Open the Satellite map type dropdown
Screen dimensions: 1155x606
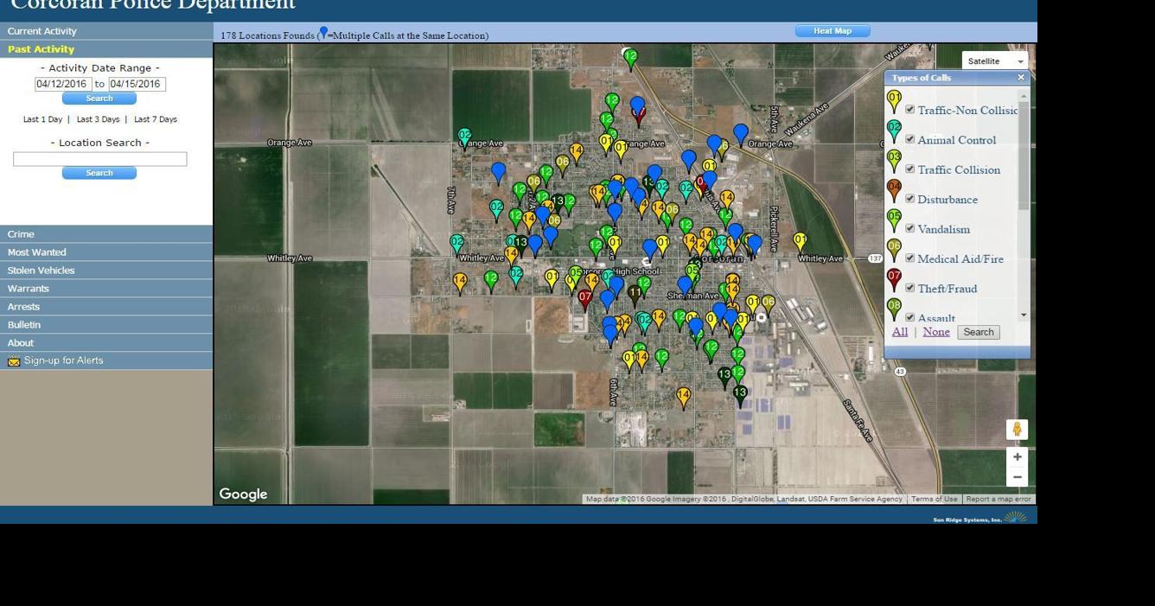click(994, 61)
